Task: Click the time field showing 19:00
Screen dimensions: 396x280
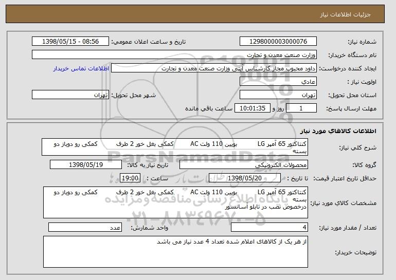Action: (130, 178)
